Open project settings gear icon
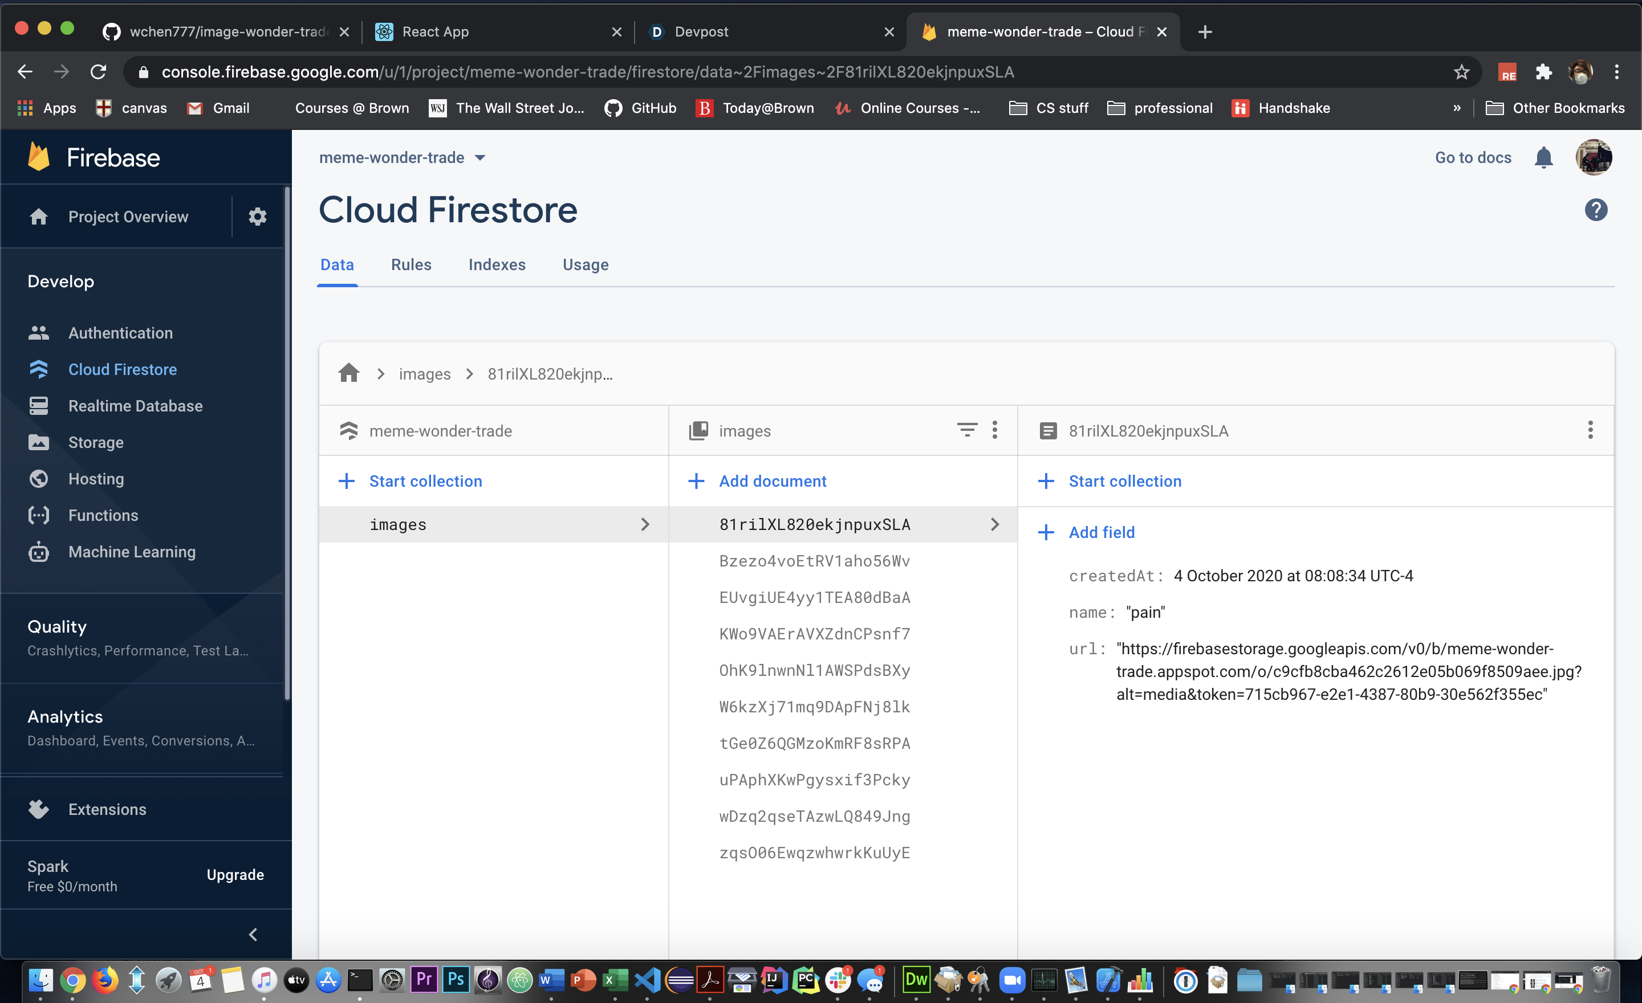The width and height of the screenshot is (1642, 1003). [257, 217]
